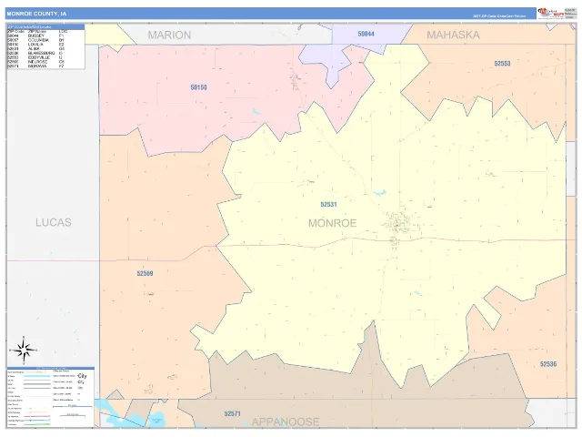Click the ZIP code label 52571

pyautogui.click(x=233, y=413)
